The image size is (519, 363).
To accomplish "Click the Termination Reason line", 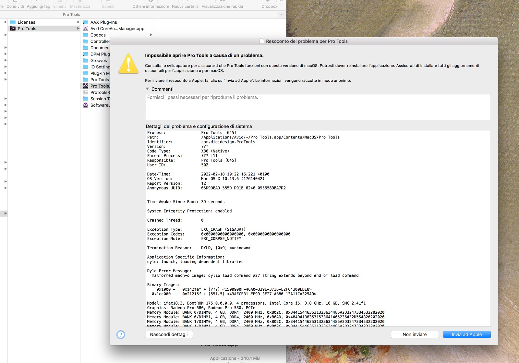I will [199, 248].
